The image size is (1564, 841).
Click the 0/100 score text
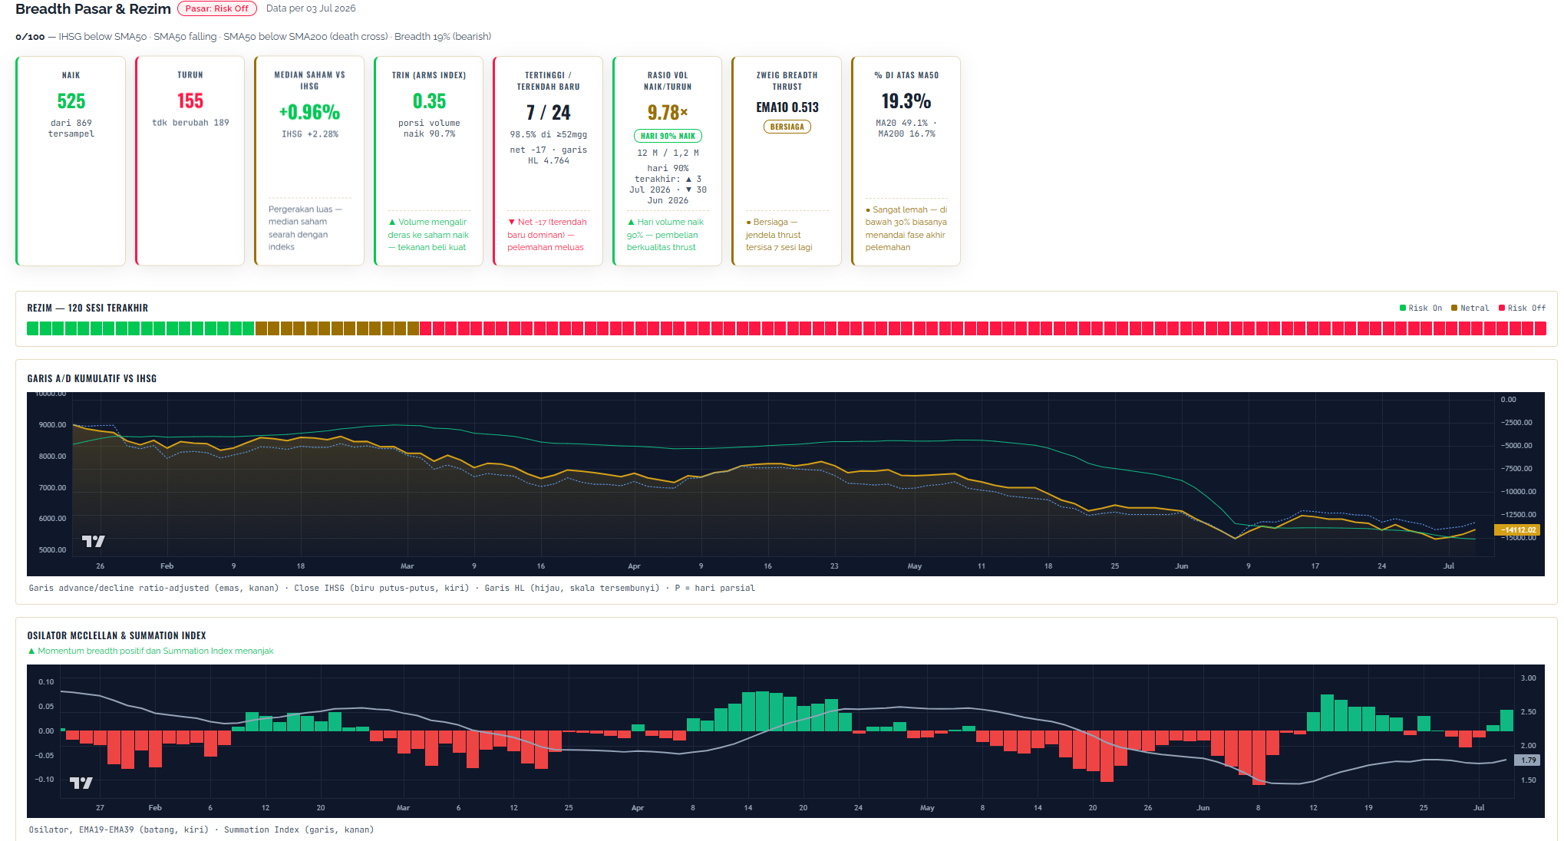(x=30, y=37)
